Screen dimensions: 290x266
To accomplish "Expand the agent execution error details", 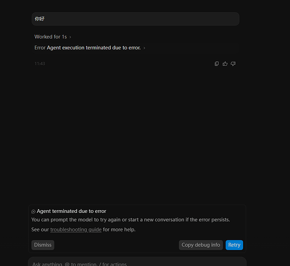I will (x=90, y=48).
